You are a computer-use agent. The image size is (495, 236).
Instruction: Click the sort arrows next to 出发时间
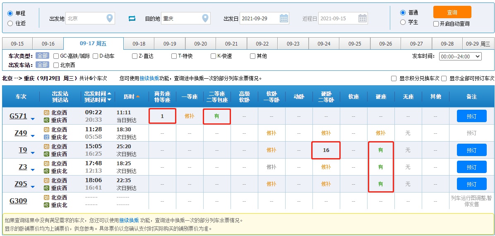click(109, 96)
